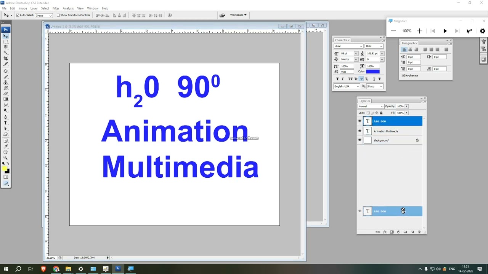Center text in Paragraph panel

(410, 49)
